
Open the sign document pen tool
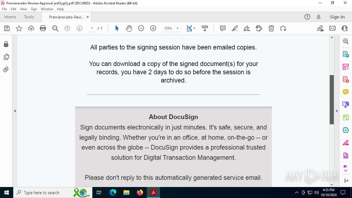(247, 28)
